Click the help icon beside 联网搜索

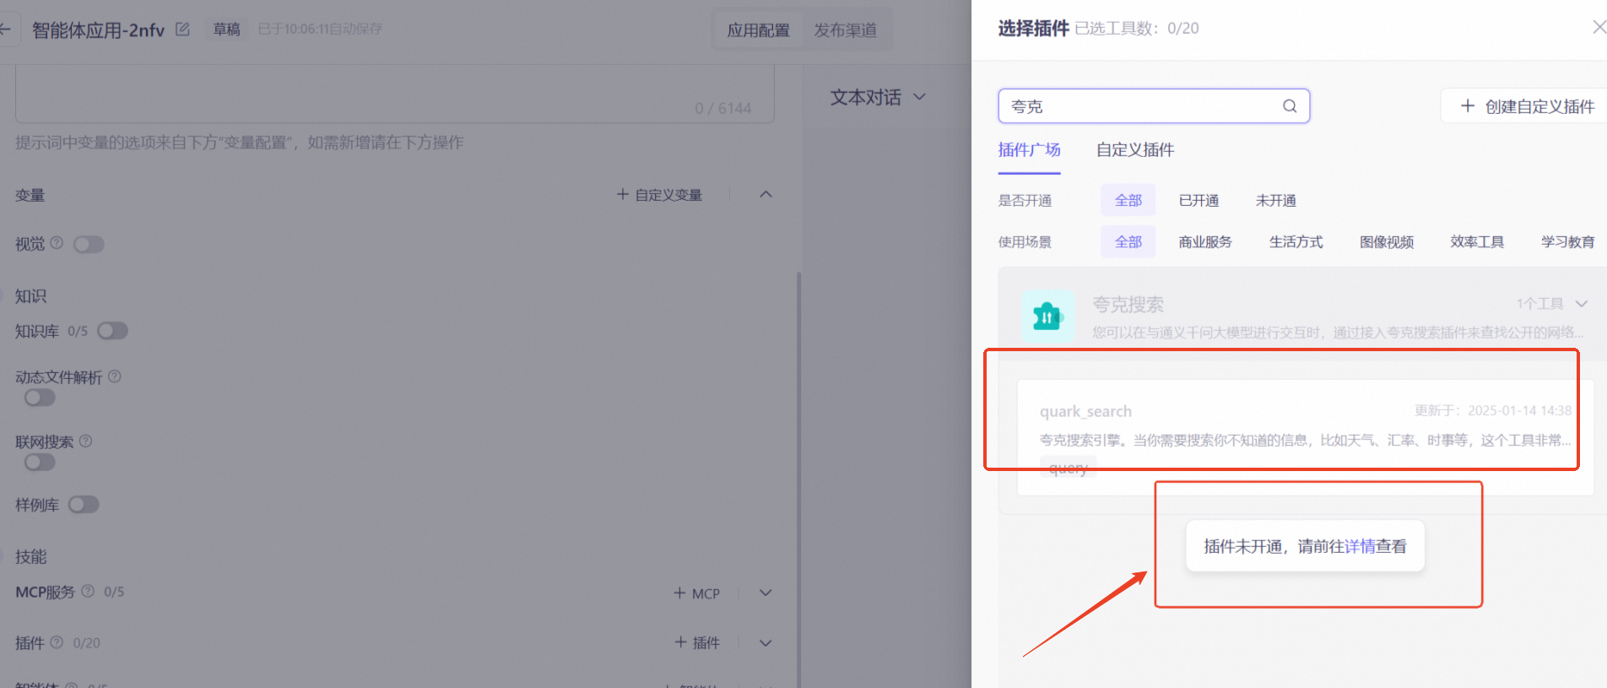pos(86,441)
